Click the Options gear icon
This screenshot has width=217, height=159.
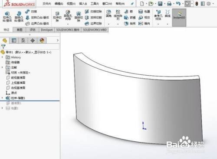pyautogui.click(x=209, y=3)
